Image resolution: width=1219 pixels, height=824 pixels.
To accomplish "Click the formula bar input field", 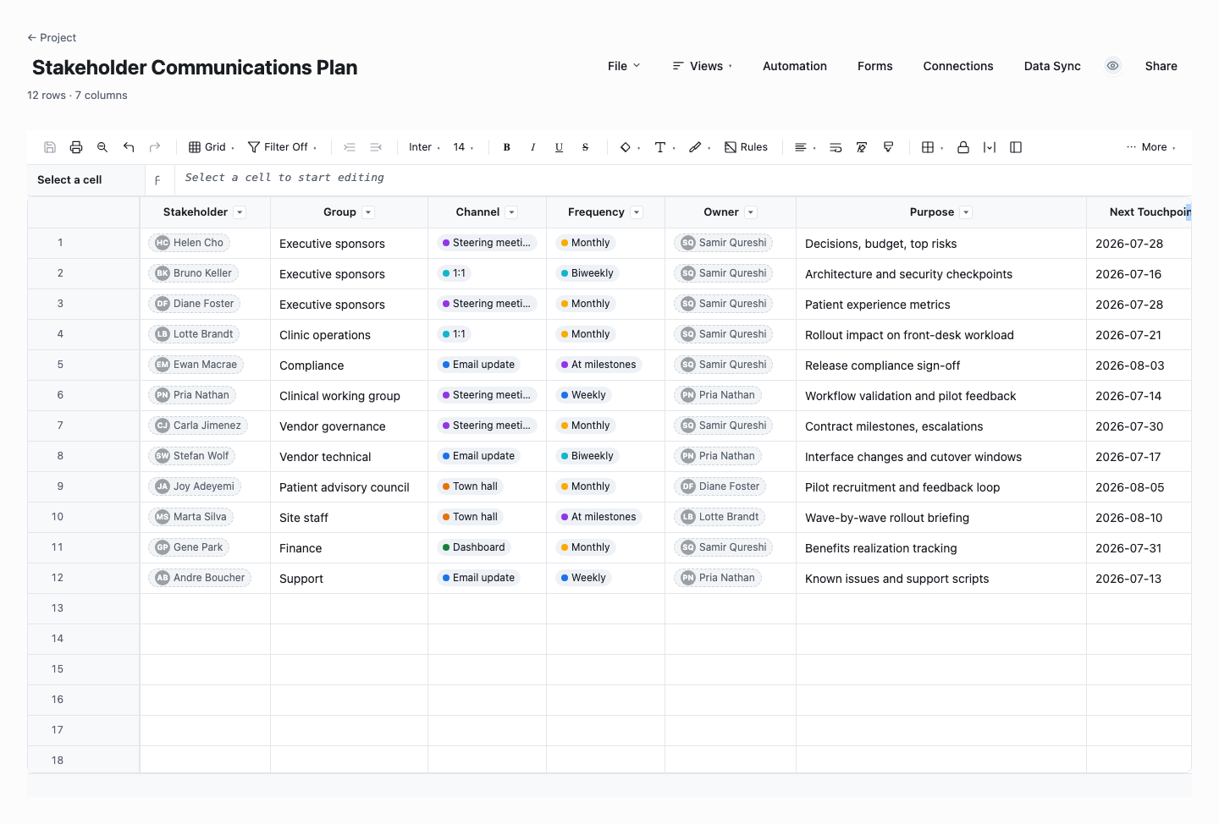I will tap(682, 178).
